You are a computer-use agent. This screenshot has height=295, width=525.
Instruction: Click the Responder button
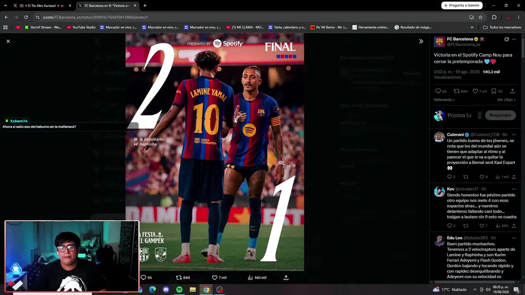[x=500, y=115]
